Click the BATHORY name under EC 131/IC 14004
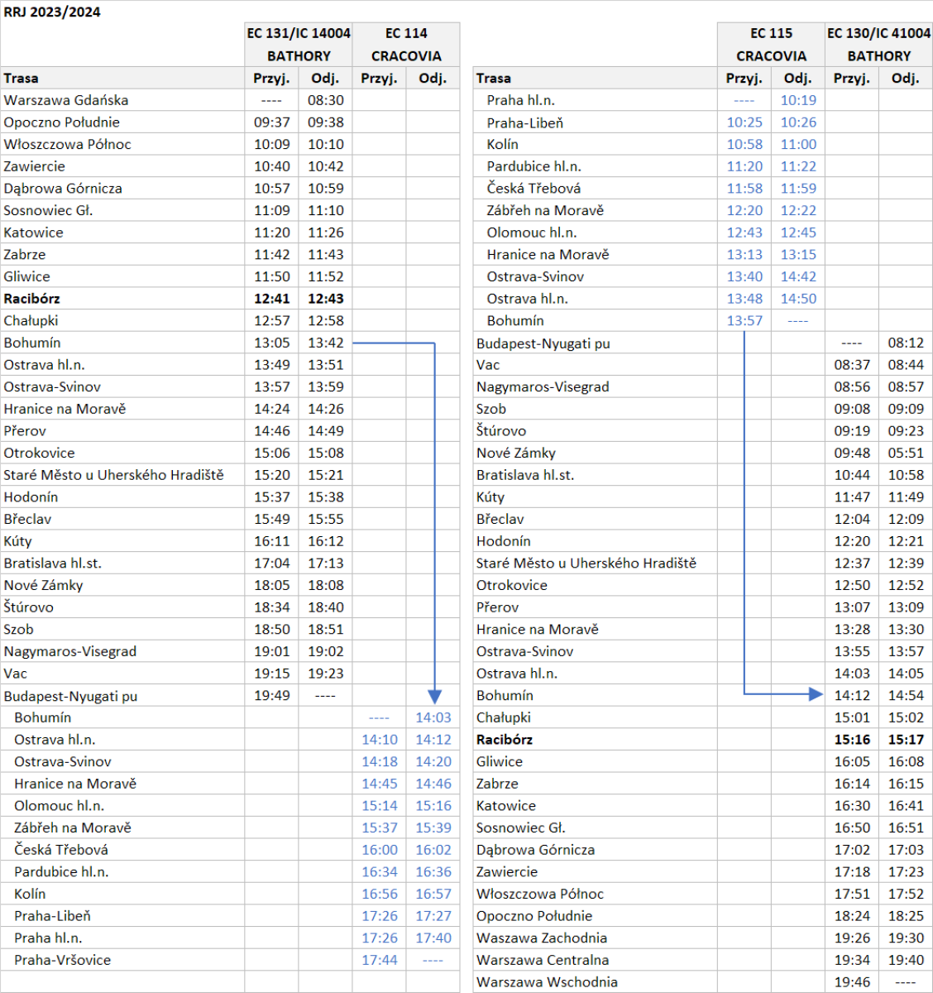Image resolution: width=933 pixels, height=993 pixels. coord(299,55)
